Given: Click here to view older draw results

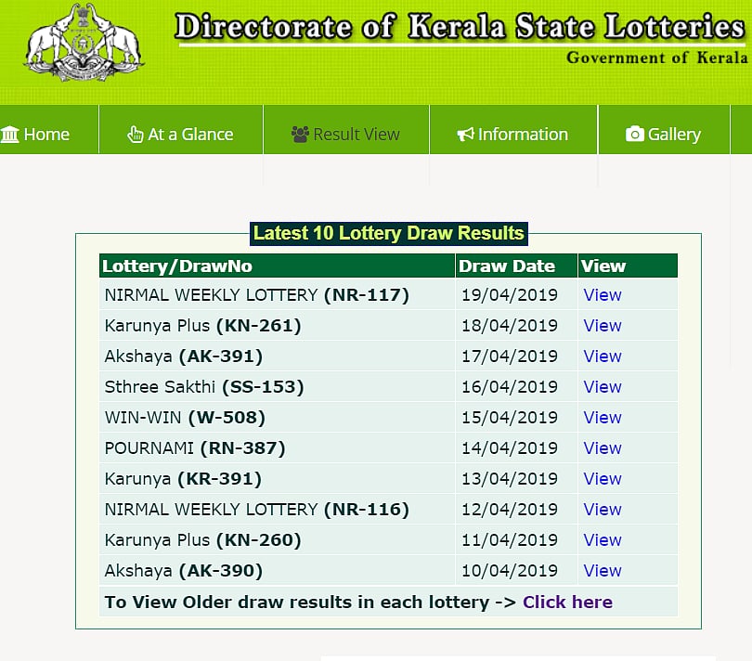Looking at the screenshot, I should [x=567, y=602].
